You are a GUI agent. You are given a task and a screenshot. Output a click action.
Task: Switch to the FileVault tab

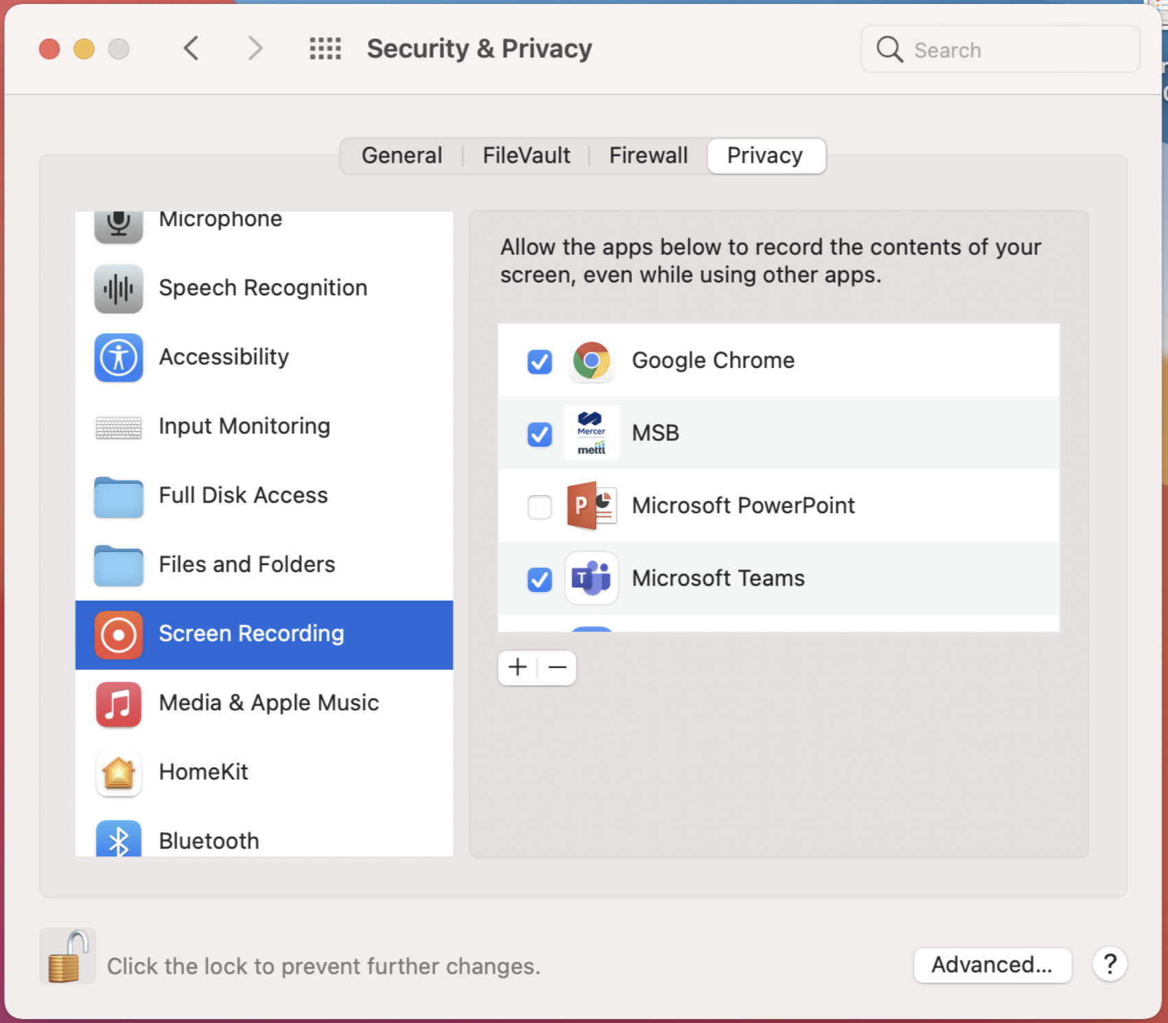(x=526, y=156)
